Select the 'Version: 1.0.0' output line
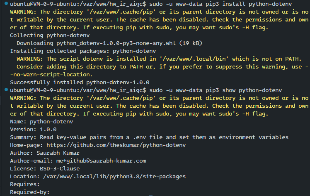 coord(33,130)
